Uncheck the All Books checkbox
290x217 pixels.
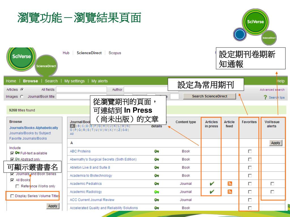[x=12, y=180]
